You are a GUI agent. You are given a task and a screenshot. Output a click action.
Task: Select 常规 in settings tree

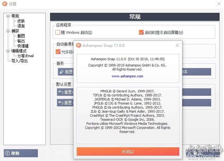(15, 16)
